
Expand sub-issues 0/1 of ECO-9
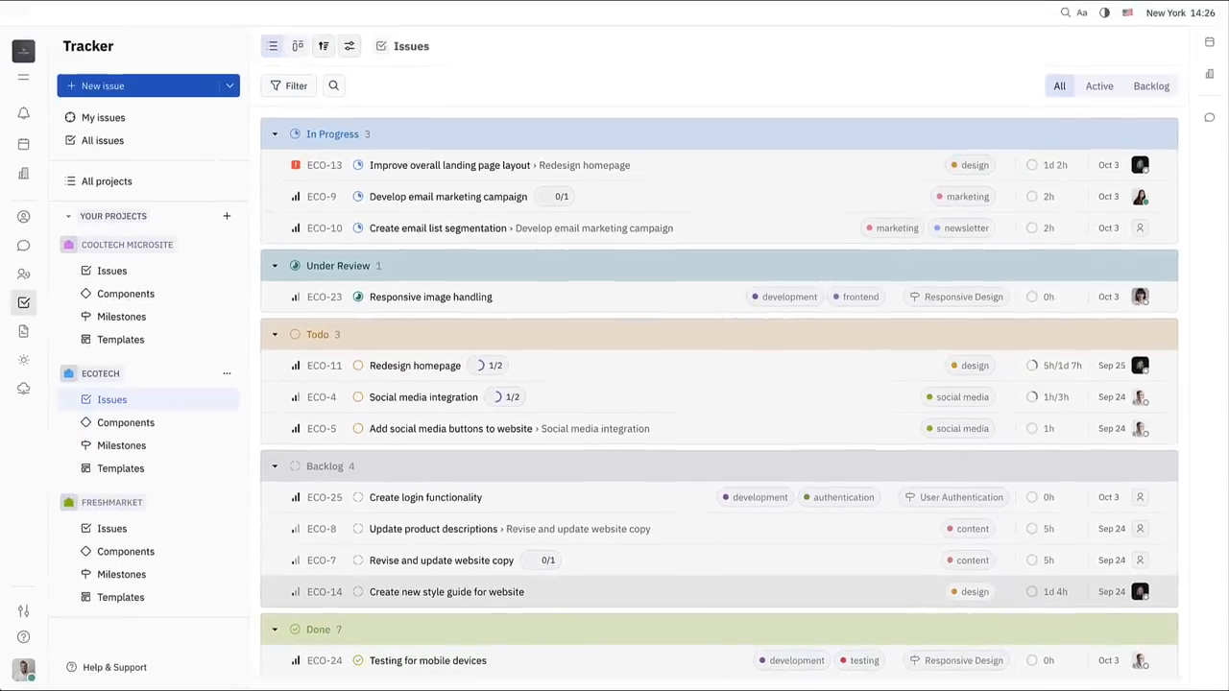click(554, 197)
